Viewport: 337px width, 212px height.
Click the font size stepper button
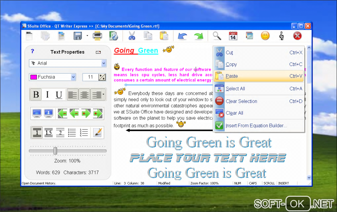[102, 77]
